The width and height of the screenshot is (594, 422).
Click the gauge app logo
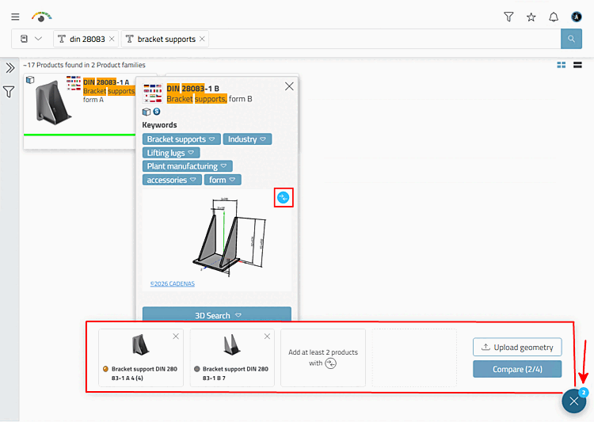point(42,17)
